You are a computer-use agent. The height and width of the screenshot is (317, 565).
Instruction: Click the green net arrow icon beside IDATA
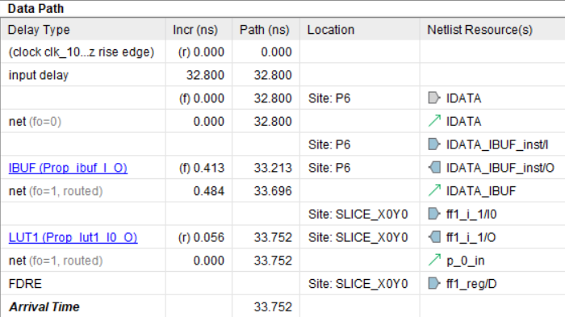pyautogui.click(x=434, y=121)
